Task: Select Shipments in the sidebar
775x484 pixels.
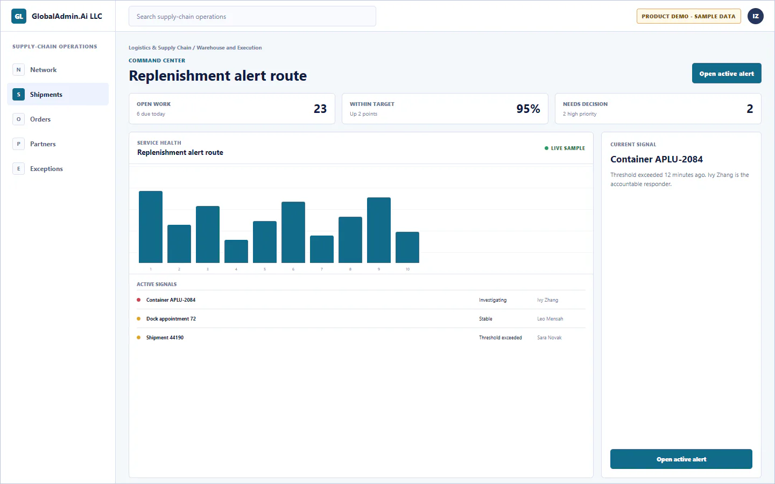Action: click(x=58, y=95)
